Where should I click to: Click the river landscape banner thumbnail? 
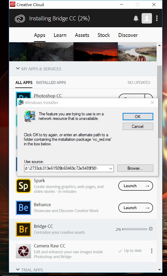click(137, 52)
